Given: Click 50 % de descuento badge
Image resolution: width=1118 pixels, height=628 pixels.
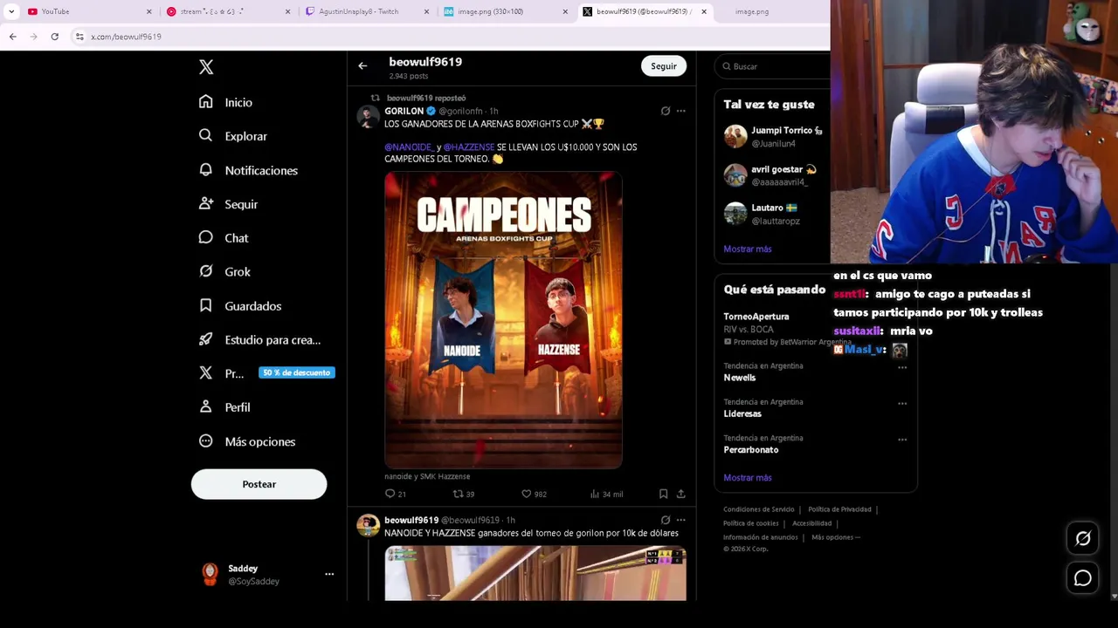Looking at the screenshot, I should (297, 372).
